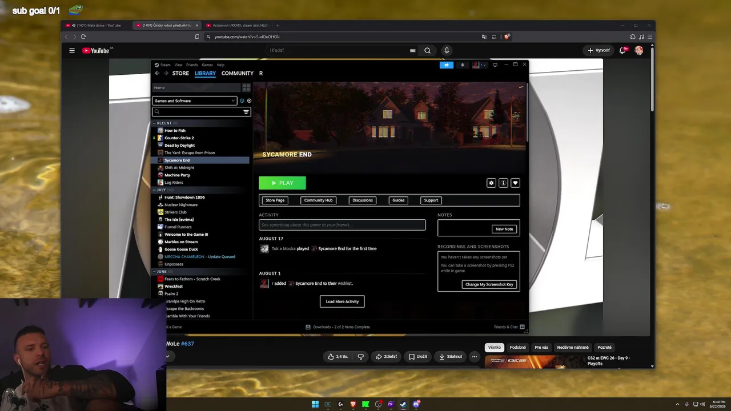The width and height of the screenshot is (731, 411).
Task: Go back with Steam's back arrow
Action: 157,73
